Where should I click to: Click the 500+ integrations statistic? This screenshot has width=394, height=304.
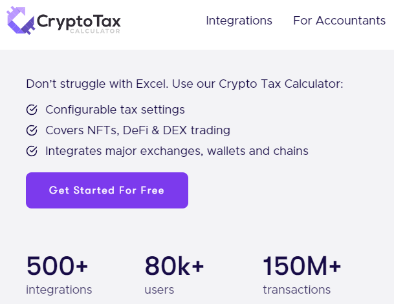point(59,275)
